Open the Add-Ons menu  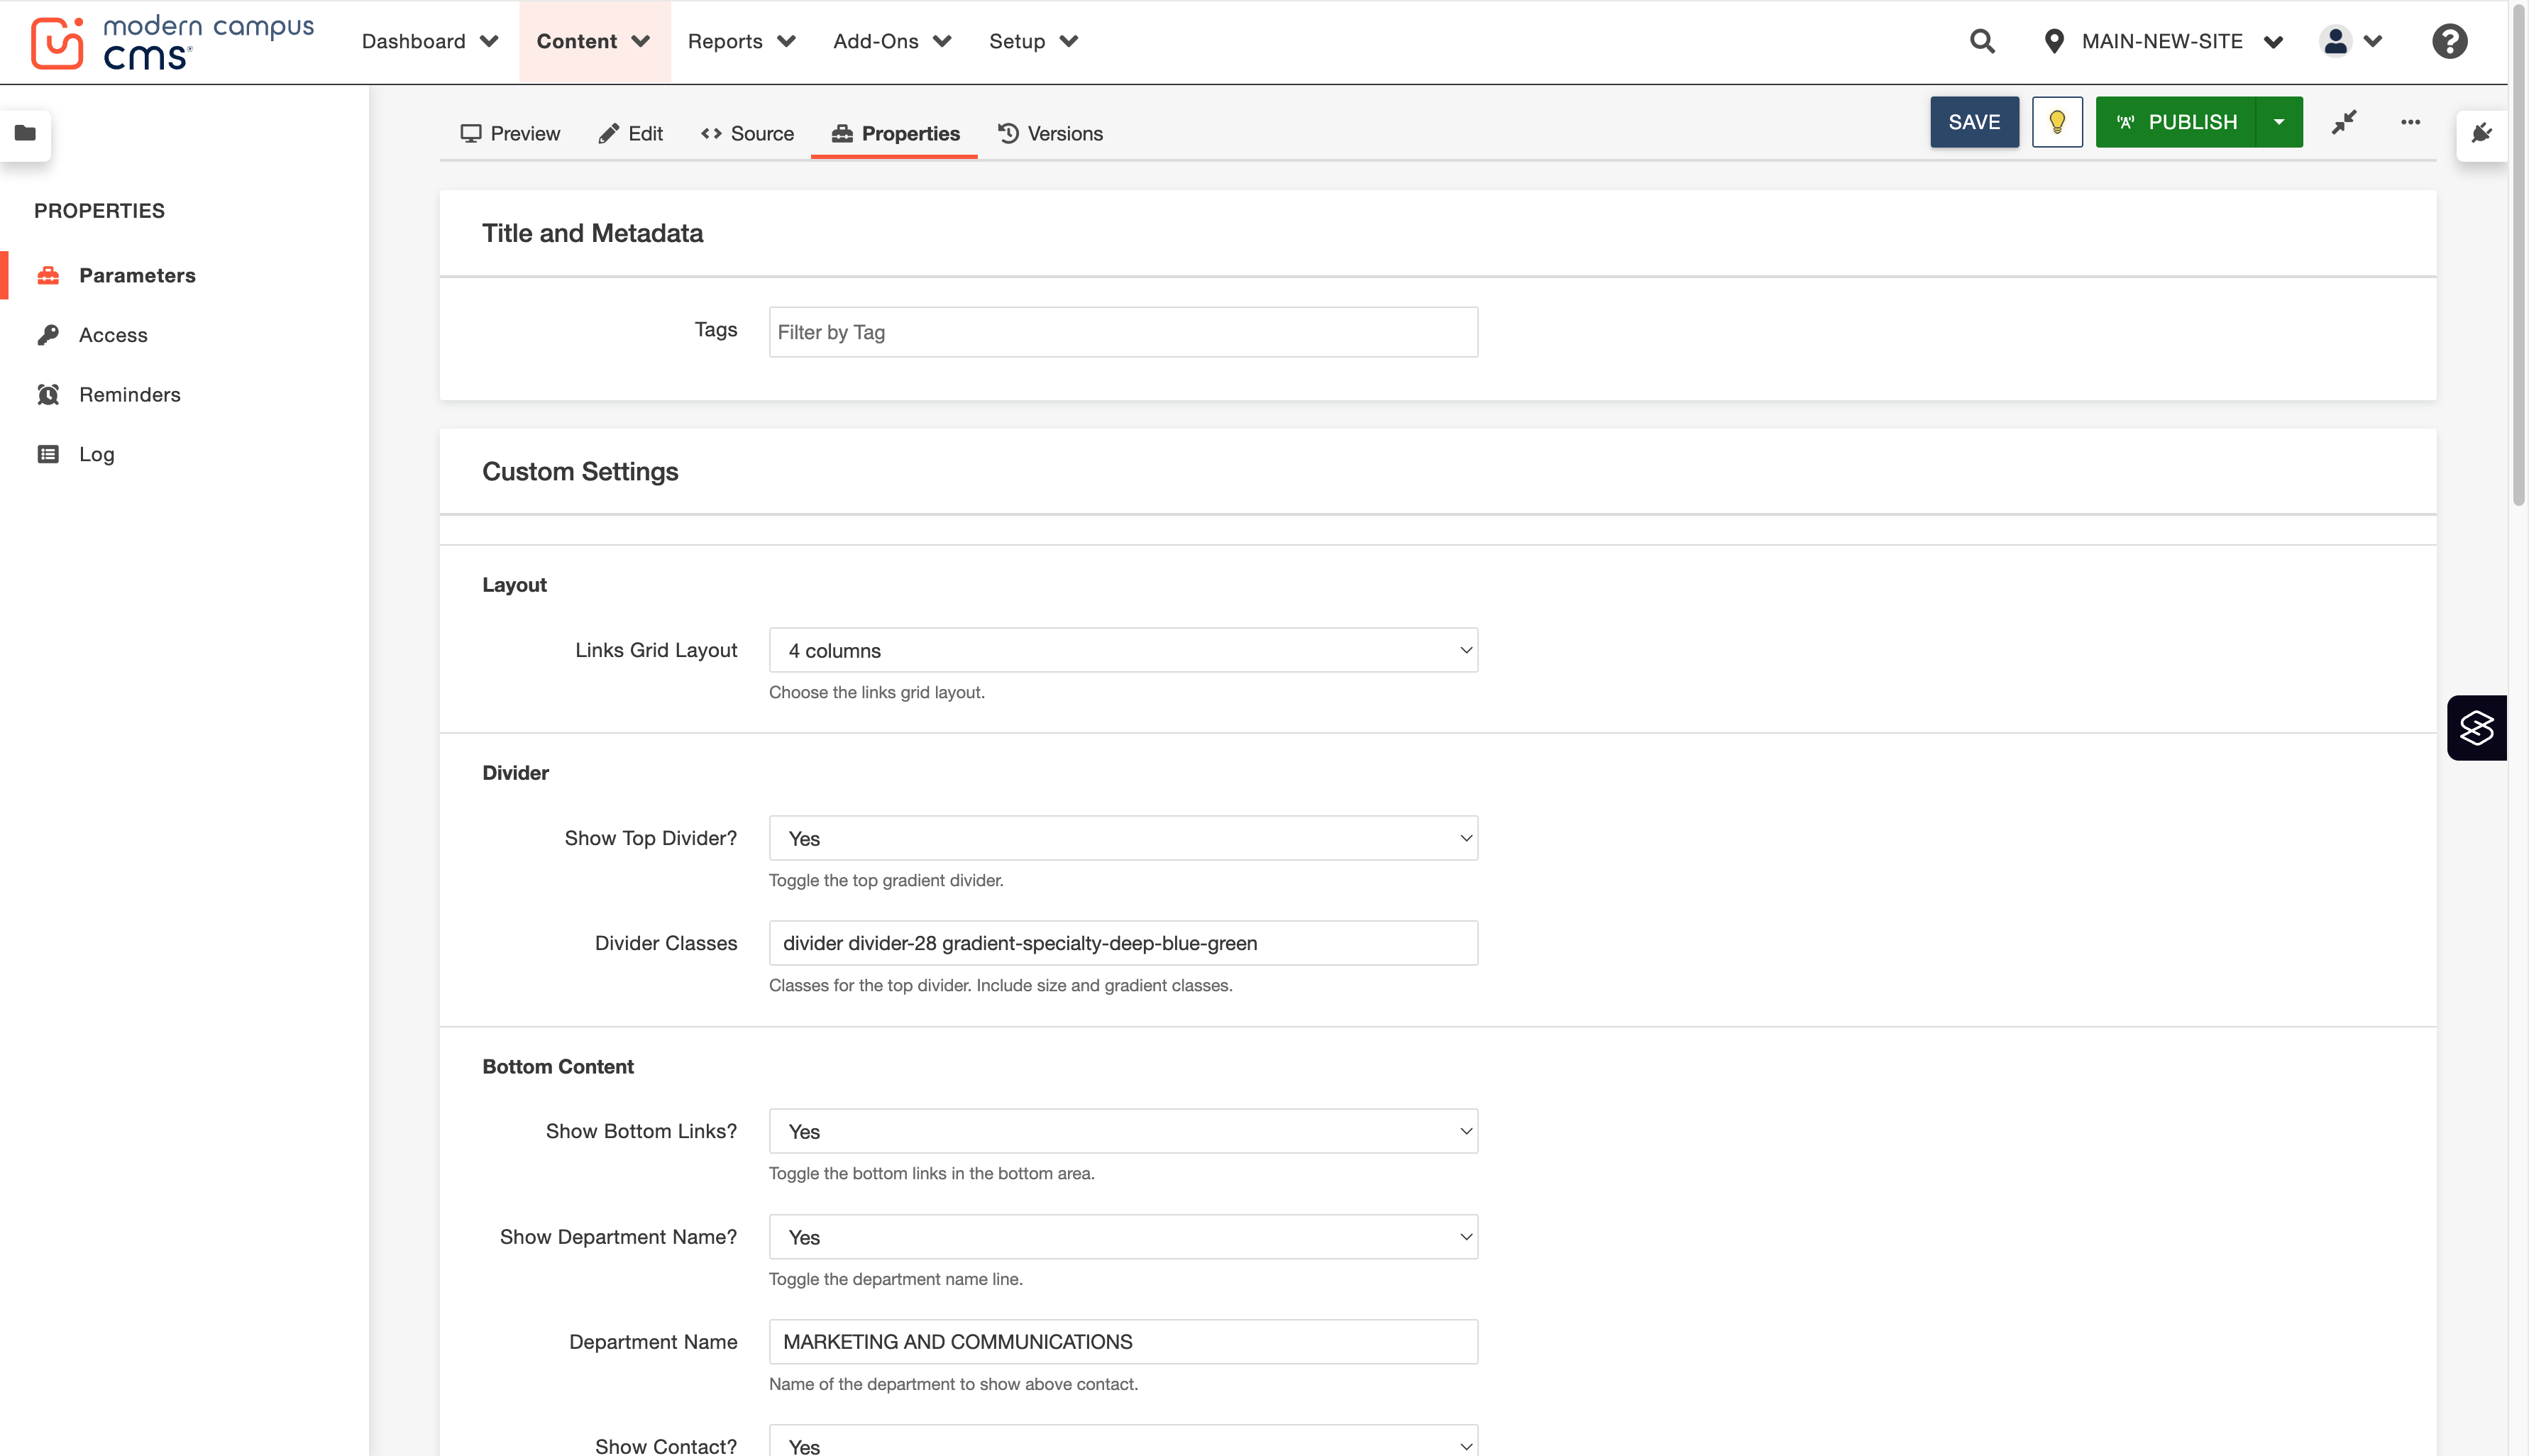click(x=892, y=41)
